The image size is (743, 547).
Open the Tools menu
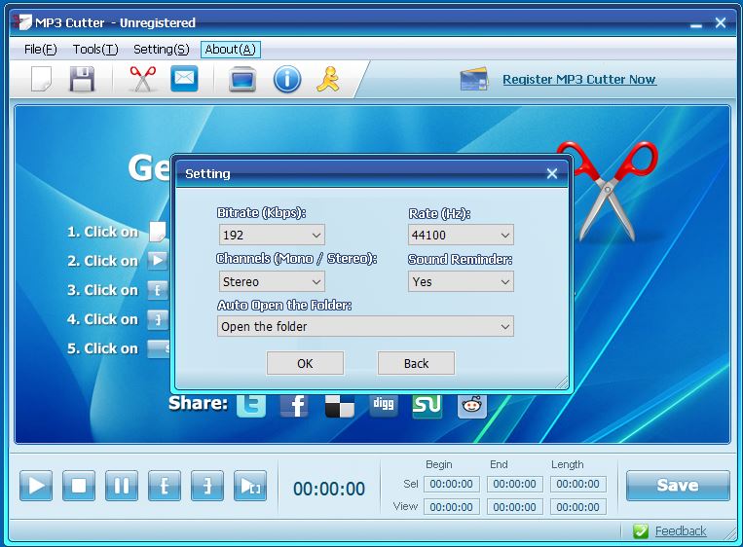pyautogui.click(x=95, y=50)
